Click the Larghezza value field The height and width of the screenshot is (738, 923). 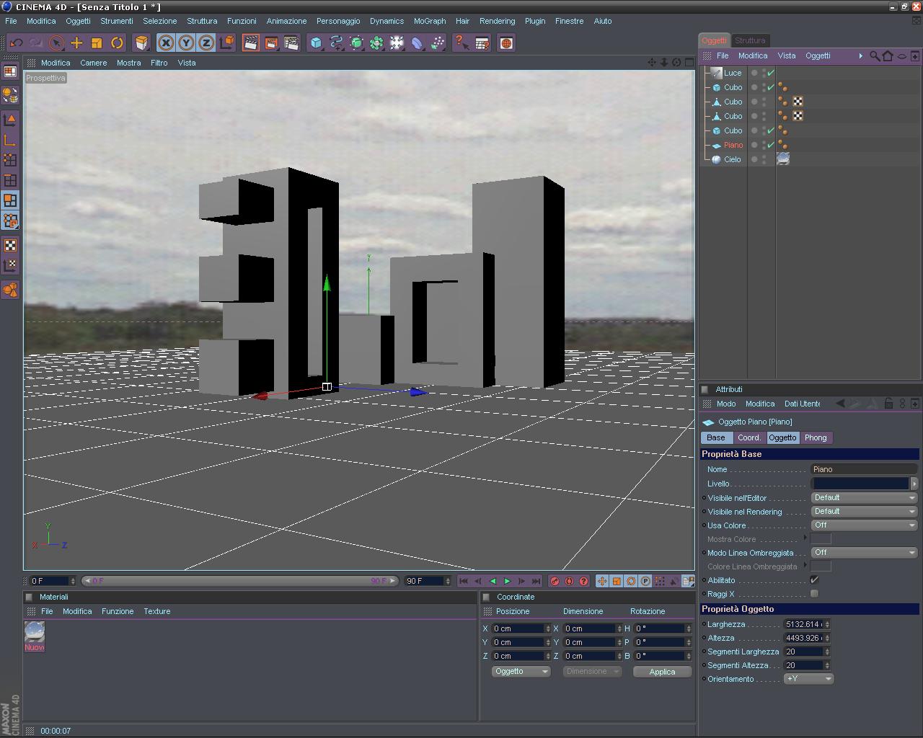(803, 624)
